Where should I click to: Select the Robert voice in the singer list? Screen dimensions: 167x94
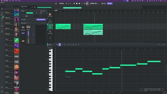click(x=12, y=35)
